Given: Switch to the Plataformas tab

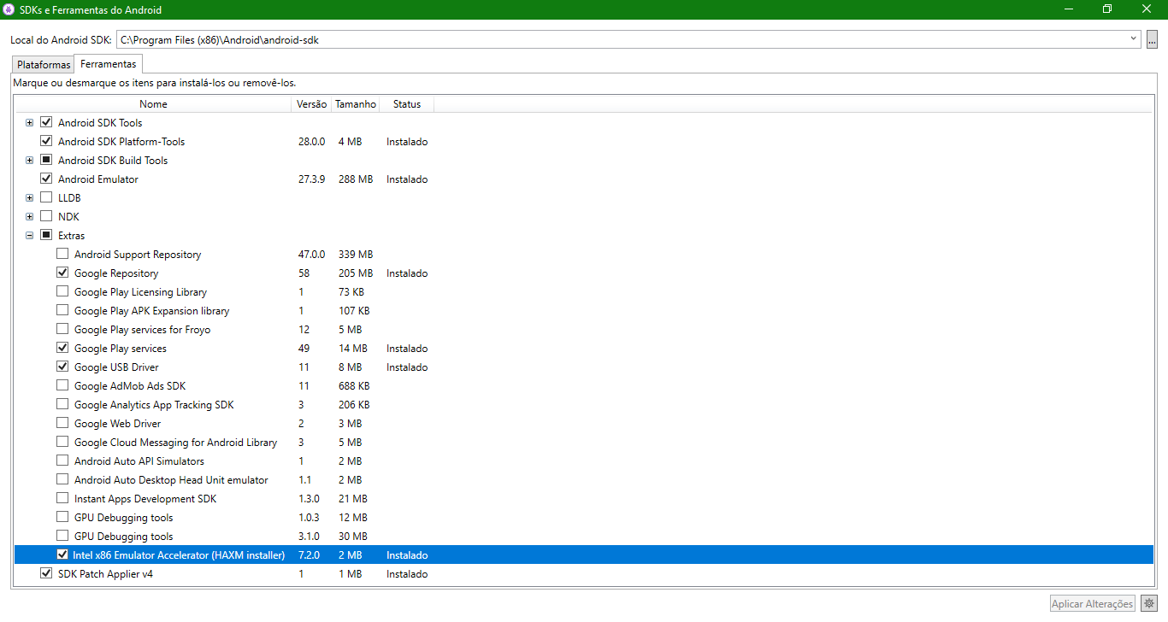Looking at the screenshot, I should [44, 65].
